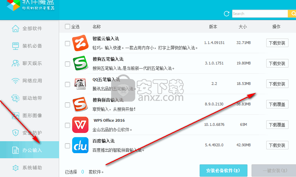Click the 搜狗五笔输入法 title text

tap(108, 59)
